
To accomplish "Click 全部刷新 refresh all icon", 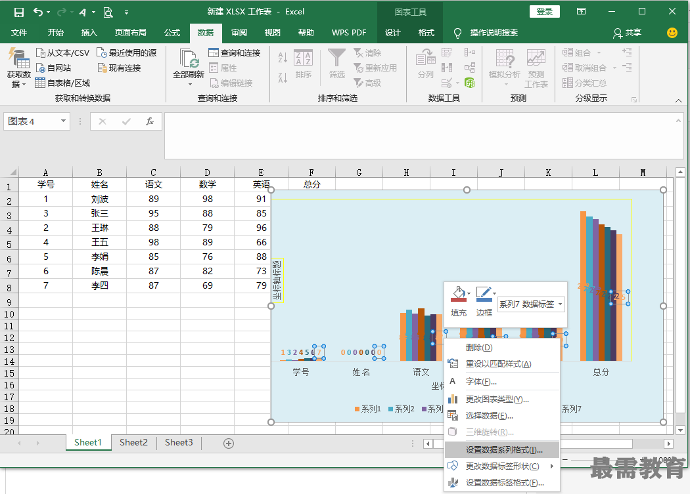I will click(x=189, y=59).
